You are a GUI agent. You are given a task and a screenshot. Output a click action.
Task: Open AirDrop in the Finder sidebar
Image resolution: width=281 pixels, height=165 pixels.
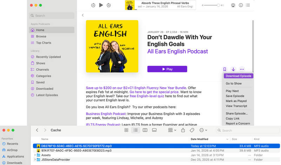tap(12, 150)
